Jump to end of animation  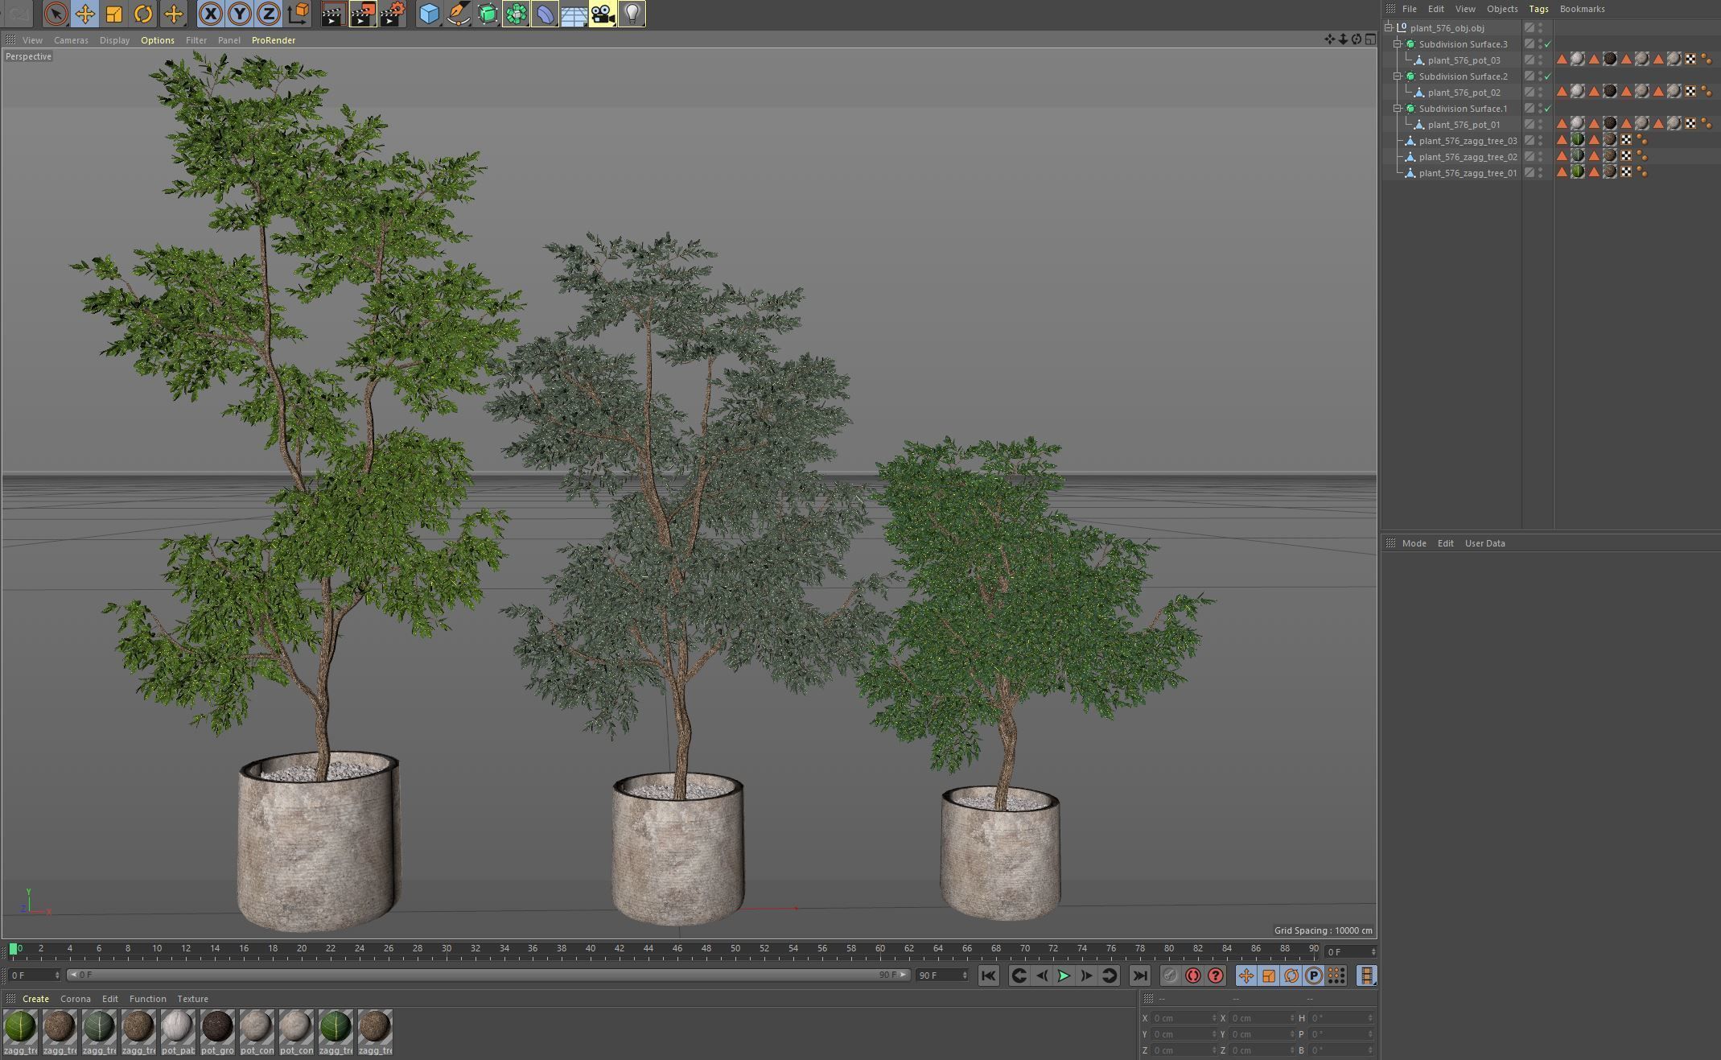1139,975
